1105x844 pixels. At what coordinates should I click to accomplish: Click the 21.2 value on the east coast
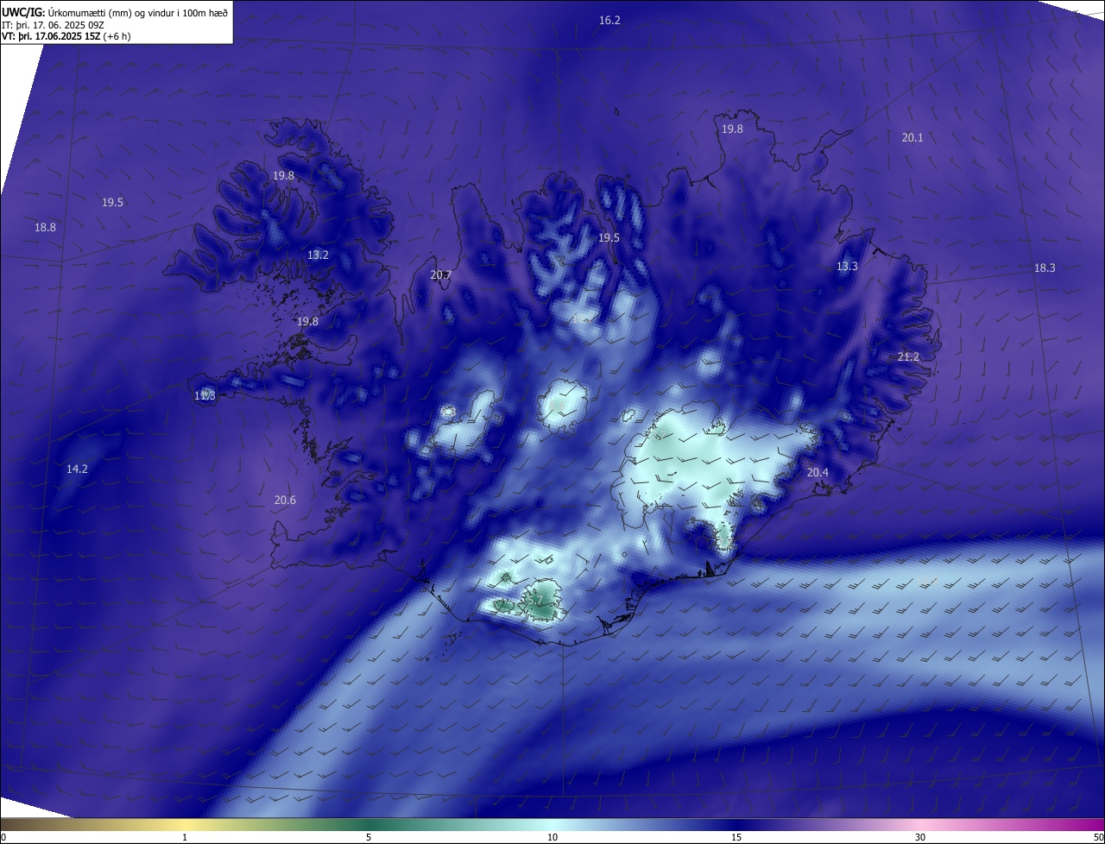[x=908, y=356]
